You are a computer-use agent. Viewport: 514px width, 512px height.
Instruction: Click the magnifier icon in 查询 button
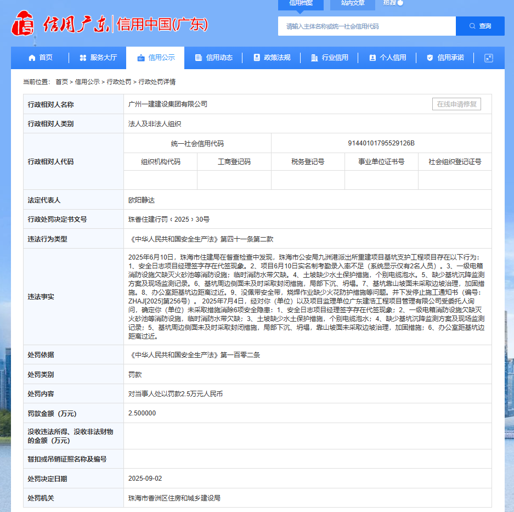click(x=472, y=26)
